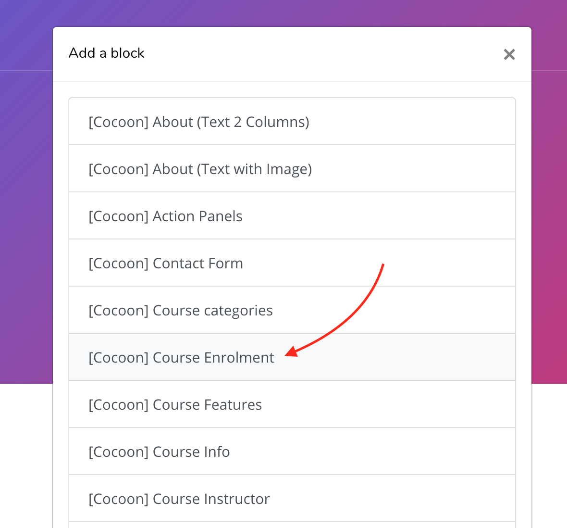Add the Cocoon Course Info block
Image resolution: width=567 pixels, height=528 pixels.
[x=292, y=451]
